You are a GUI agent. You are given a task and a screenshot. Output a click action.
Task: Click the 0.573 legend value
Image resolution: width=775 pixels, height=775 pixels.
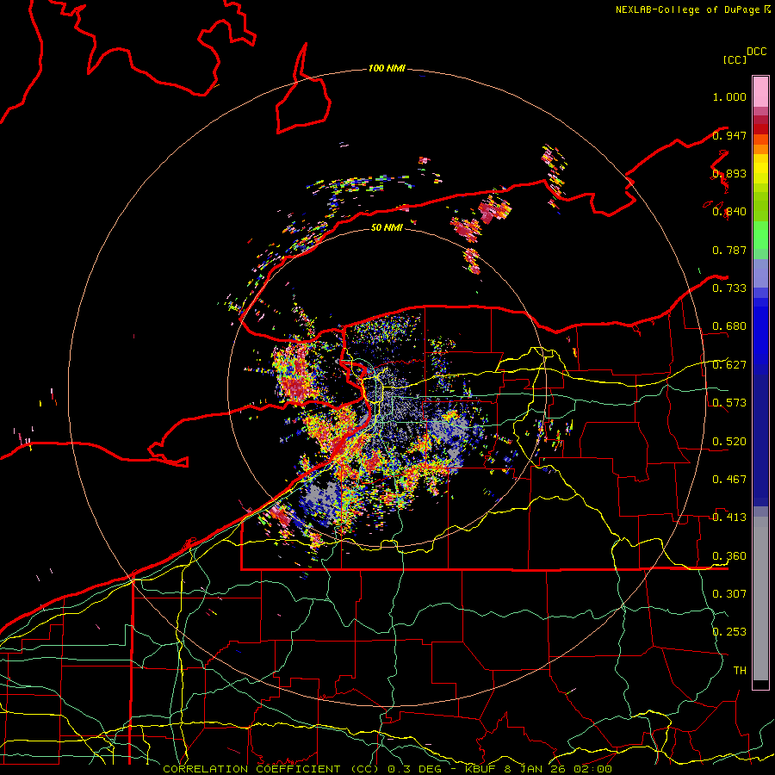[x=729, y=403]
